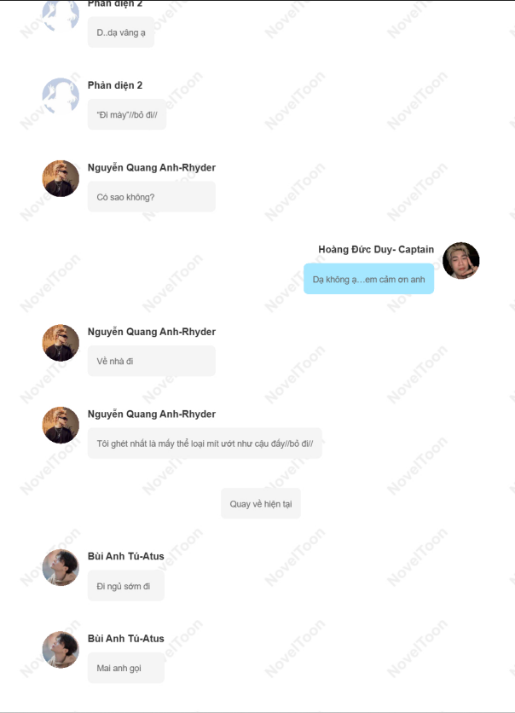Open Hoàng Đức Duy- Captain's profile picture
Viewport: 515px width, 713px height.
[461, 261]
